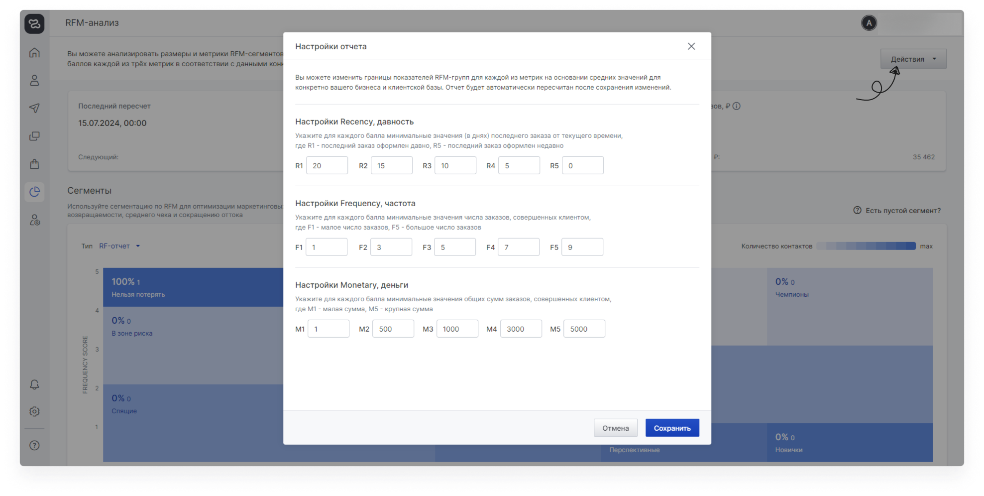Click the Настройки Frequency, частота heading
The image size is (984, 496).
point(355,203)
